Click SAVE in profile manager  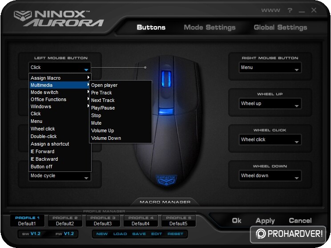click(x=139, y=234)
